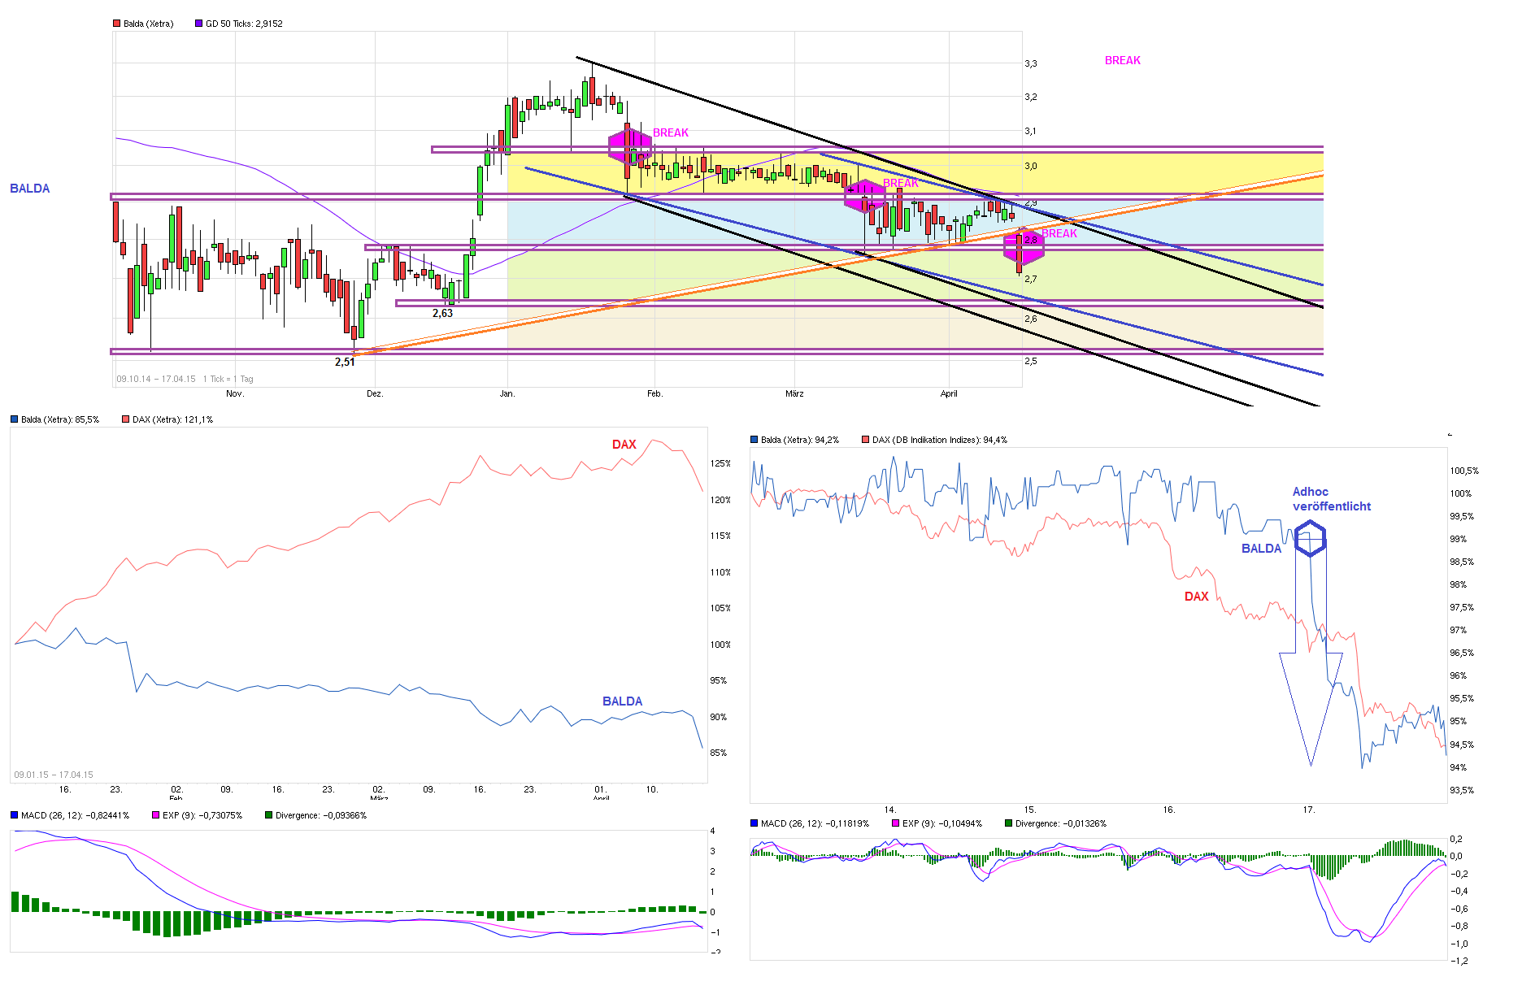Click the 09.10.14 – 17.04.15 date range text
The height and width of the screenshot is (990, 1522).
156,379
